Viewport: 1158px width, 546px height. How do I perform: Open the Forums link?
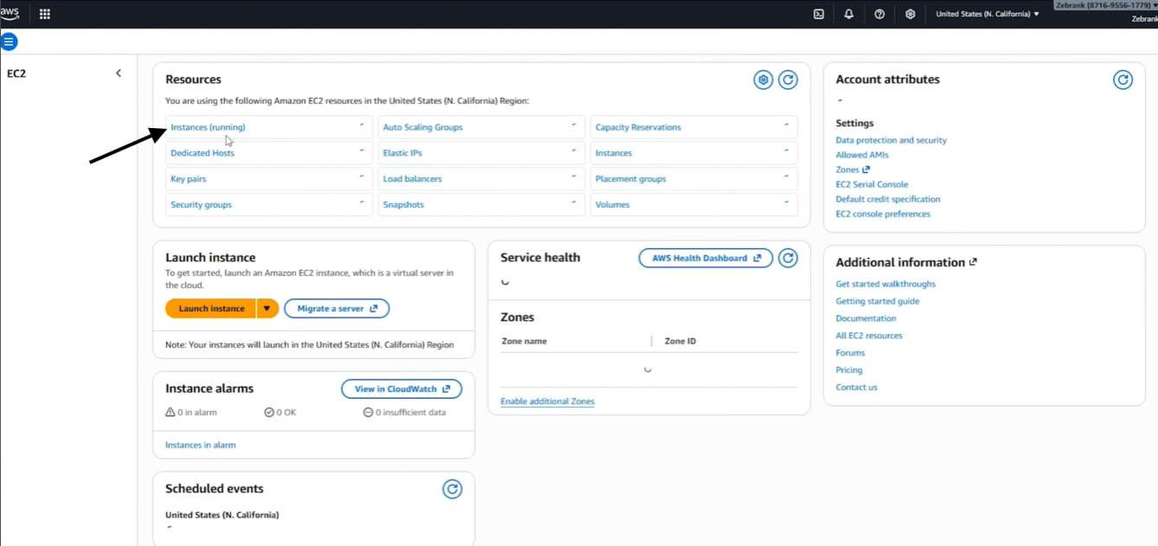click(850, 353)
